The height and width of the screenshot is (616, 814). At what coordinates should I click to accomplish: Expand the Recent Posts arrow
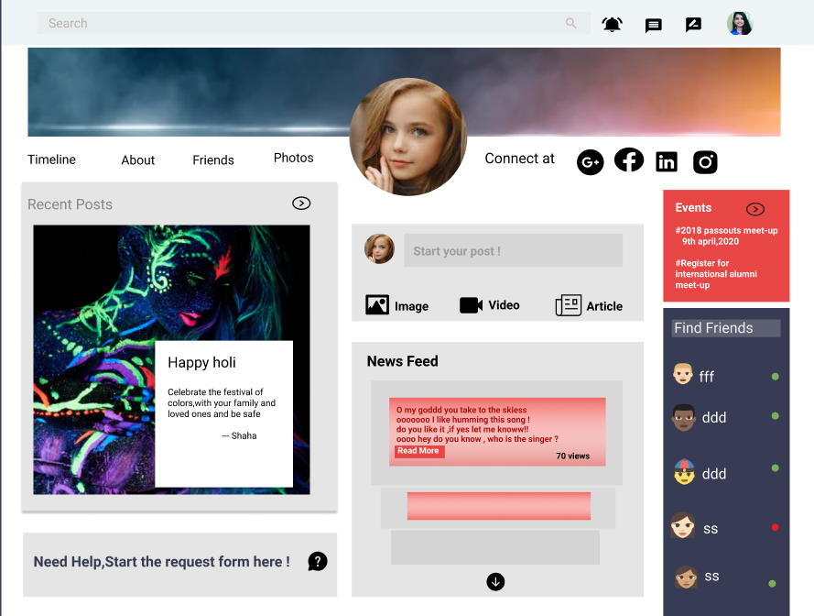[301, 203]
